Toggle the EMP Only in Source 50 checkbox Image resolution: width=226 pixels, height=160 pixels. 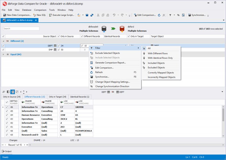pyautogui.click(x=58, y=50)
